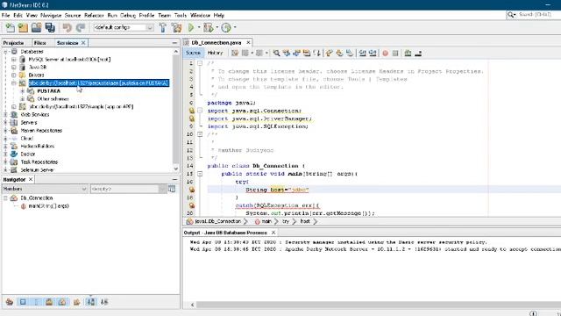The width and height of the screenshot is (561, 316).
Task: Toggle Show Fields filter in the Navigator
Action: click(x=23, y=302)
